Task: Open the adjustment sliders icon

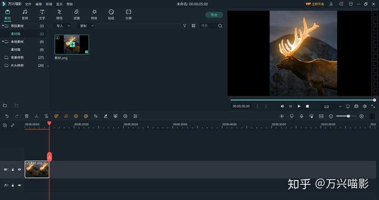Action: tap(135, 116)
